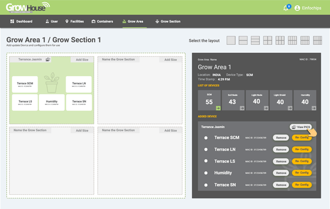Click the plant pot icon in Terrance Jasmin section
The image size is (330, 209).
[x=52, y=83]
